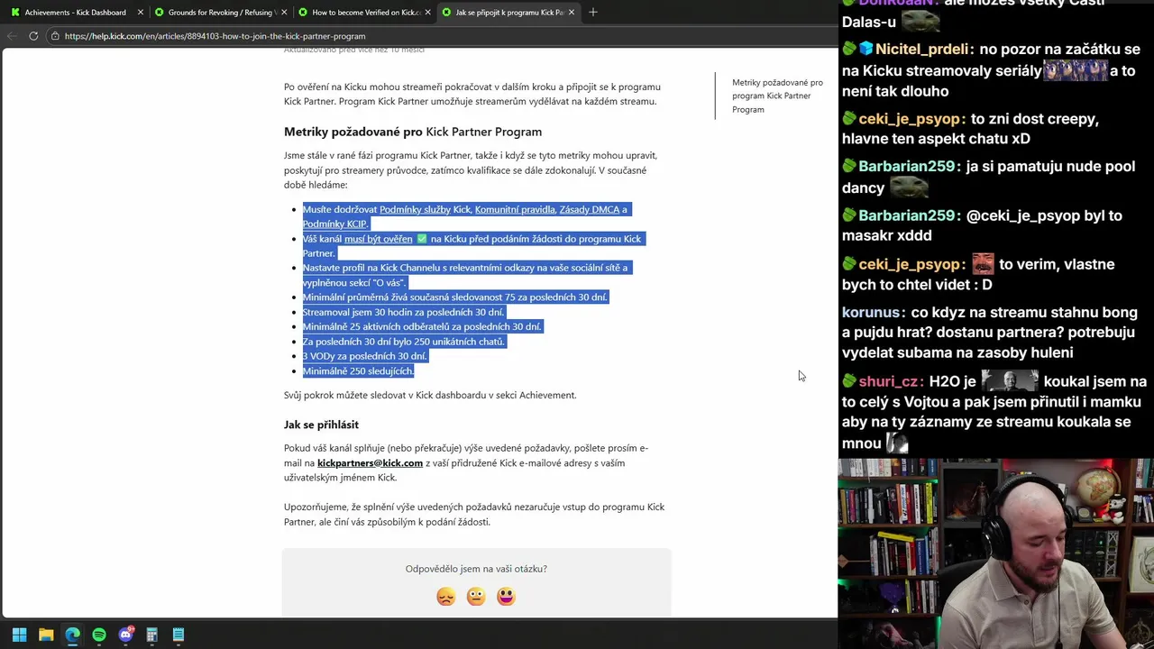The image size is (1154, 649).
Task: Click the site info lock icon
Action: 55,36
